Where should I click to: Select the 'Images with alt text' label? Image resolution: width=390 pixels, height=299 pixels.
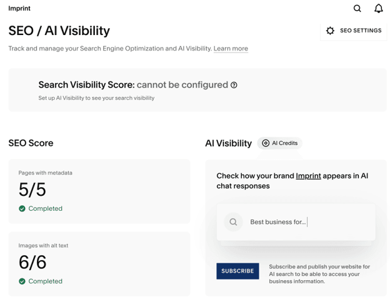tap(43, 245)
